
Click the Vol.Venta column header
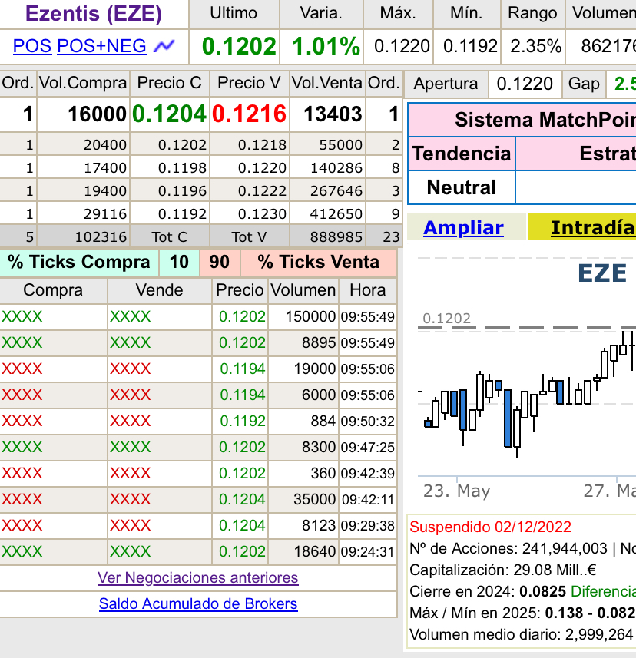pos(327,83)
